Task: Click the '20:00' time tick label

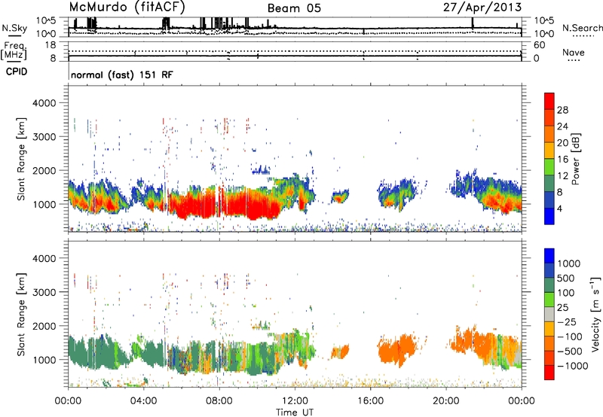Action: point(446,401)
